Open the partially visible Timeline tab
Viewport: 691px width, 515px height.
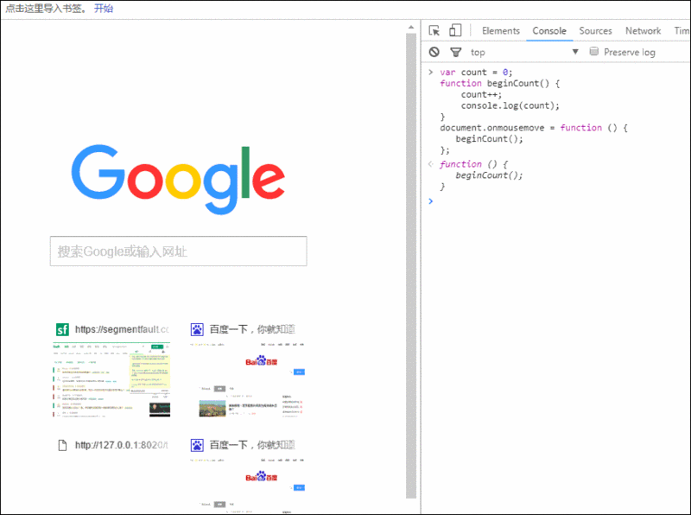click(x=681, y=31)
